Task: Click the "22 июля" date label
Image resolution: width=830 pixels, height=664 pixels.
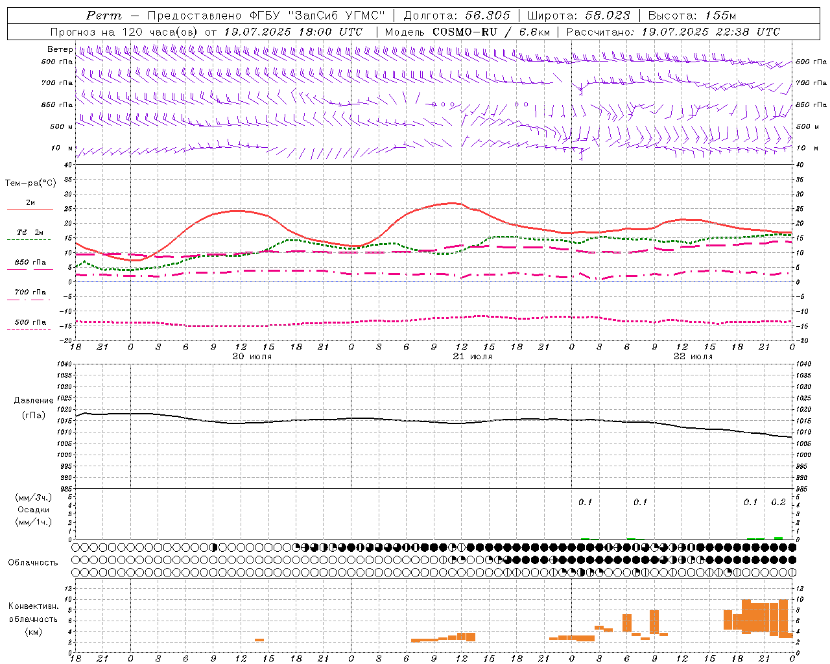Action: [693, 357]
